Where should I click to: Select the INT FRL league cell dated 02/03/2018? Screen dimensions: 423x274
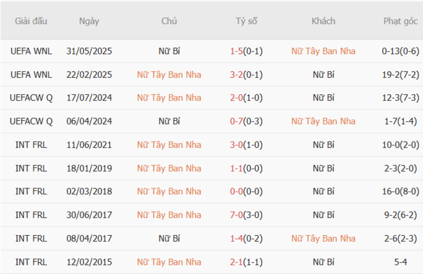point(31,192)
